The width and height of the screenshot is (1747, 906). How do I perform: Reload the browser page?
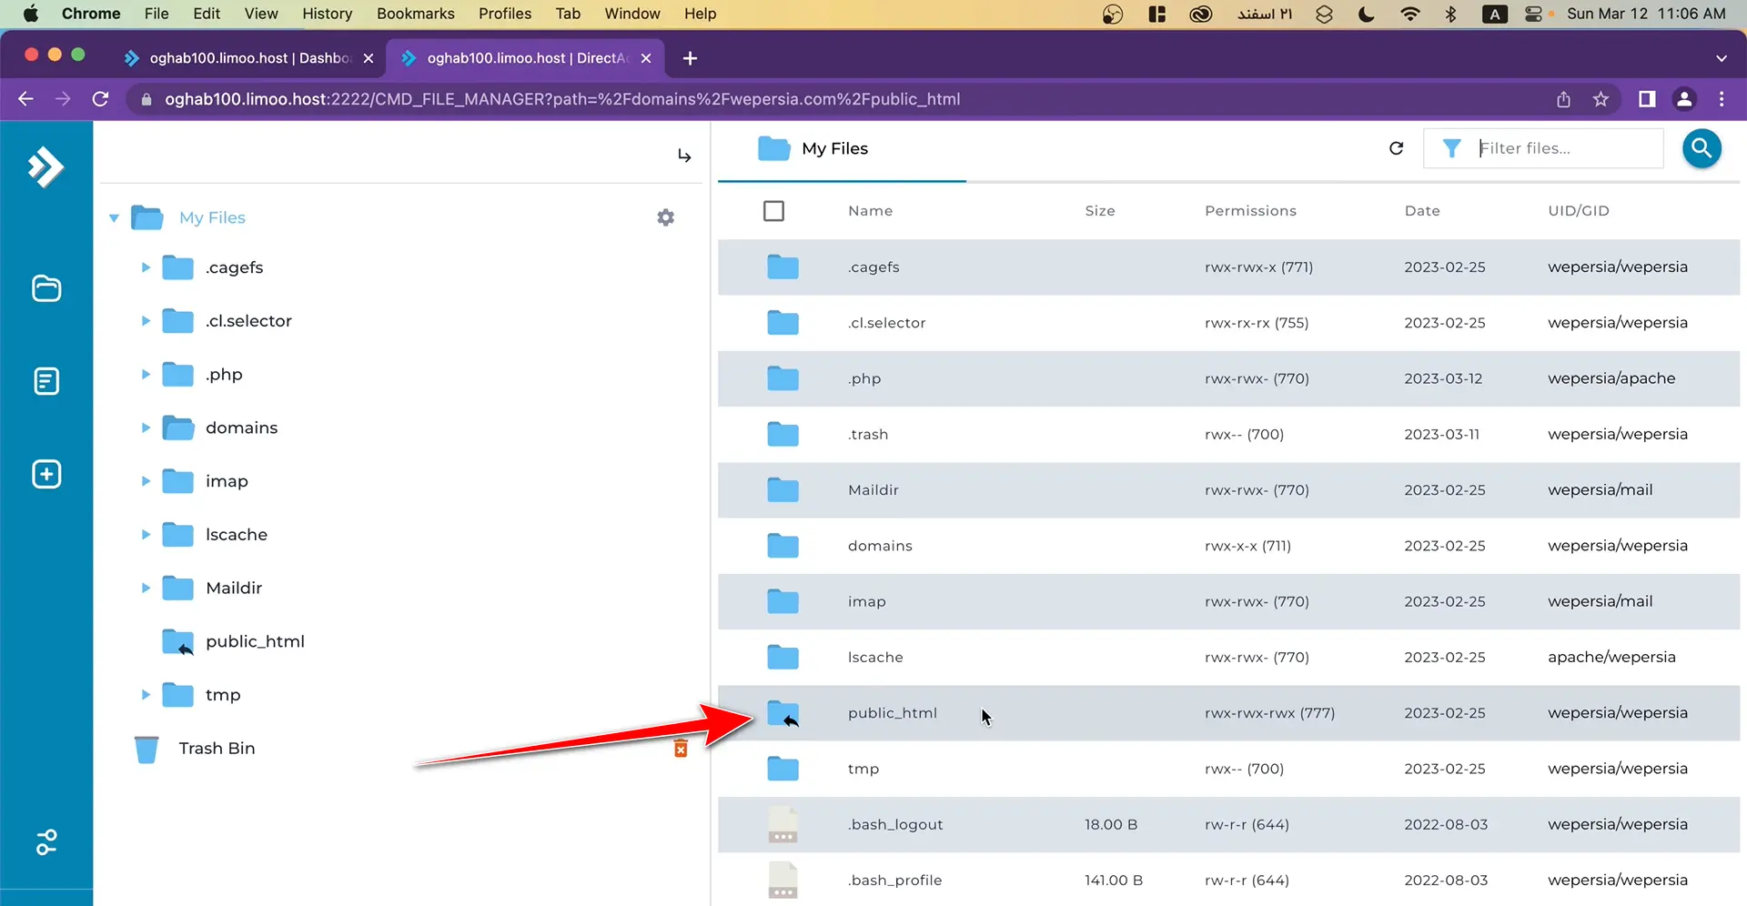[100, 99]
